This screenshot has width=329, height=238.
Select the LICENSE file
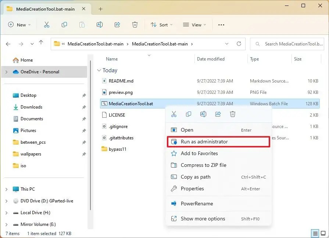pos(117,115)
